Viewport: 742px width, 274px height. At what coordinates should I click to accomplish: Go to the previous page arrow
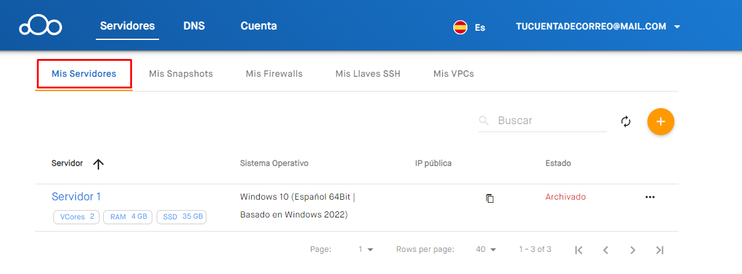pyautogui.click(x=606, y=250)
